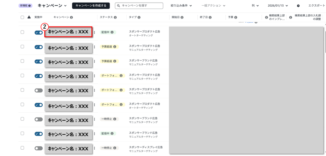This screenshot has height=156, width=326.
Task: Click info icon on 予算超過 status, スポンサーブランド広告 row
Action: tap(115, 61)
